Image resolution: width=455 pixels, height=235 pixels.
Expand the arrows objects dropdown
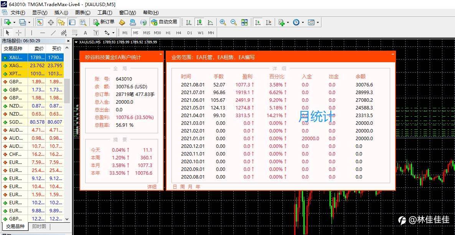[109, 33]
